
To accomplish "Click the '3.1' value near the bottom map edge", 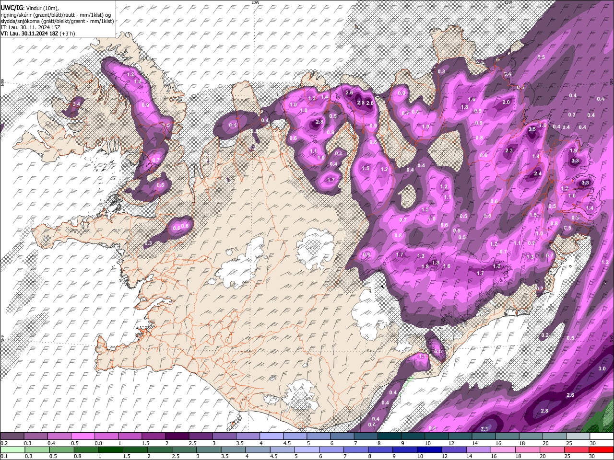I will coord(484,429).
